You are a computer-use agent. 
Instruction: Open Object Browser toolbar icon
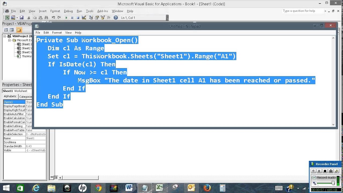[103, 18]
